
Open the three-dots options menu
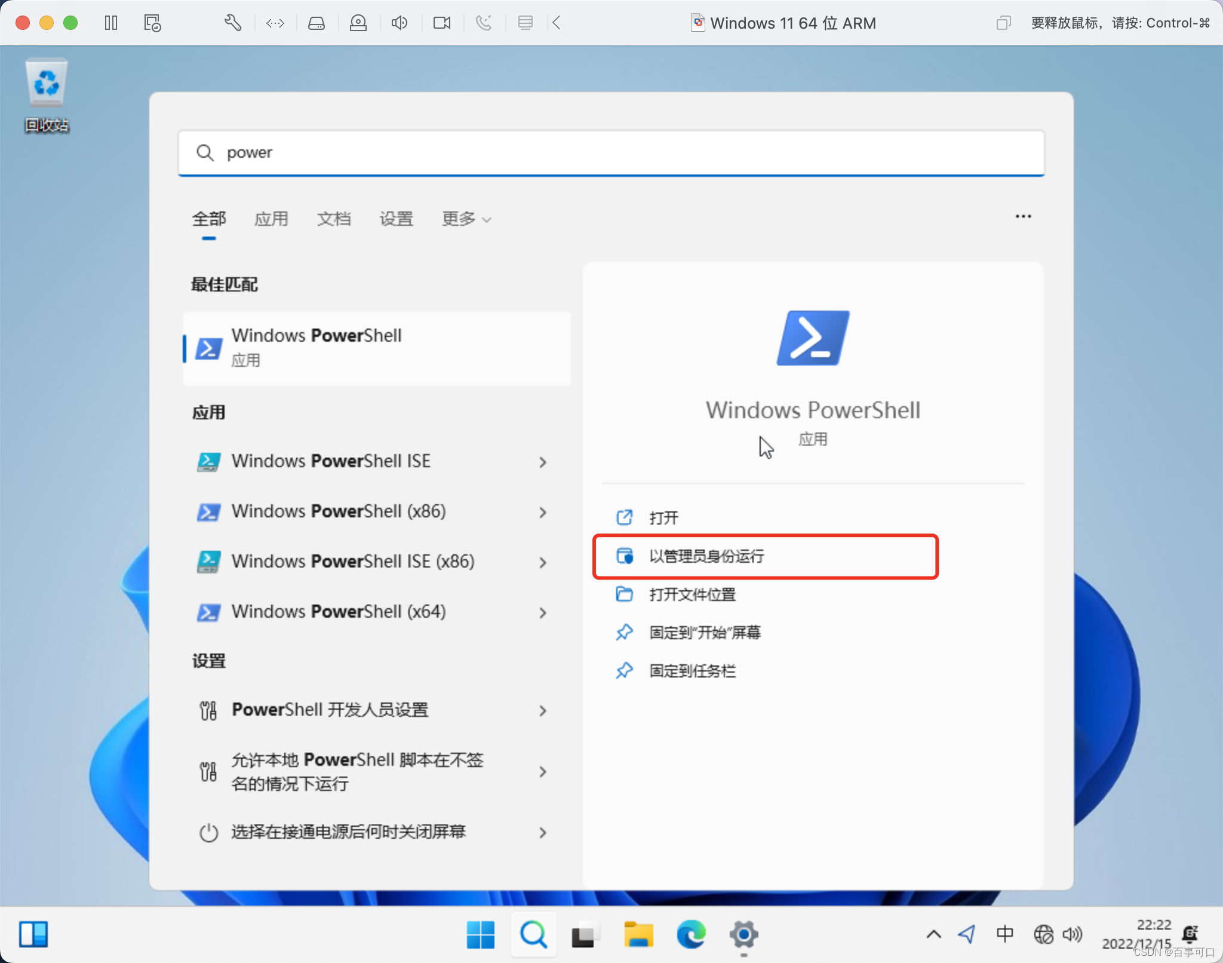click(x=1023, y=216)
